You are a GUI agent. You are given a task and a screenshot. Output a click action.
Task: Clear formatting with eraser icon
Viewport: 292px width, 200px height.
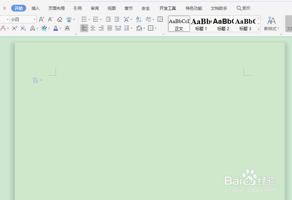[x=60, y=19]
